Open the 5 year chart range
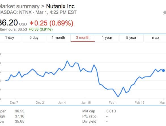This screenshot has height=126, width=166. (131, 38)
